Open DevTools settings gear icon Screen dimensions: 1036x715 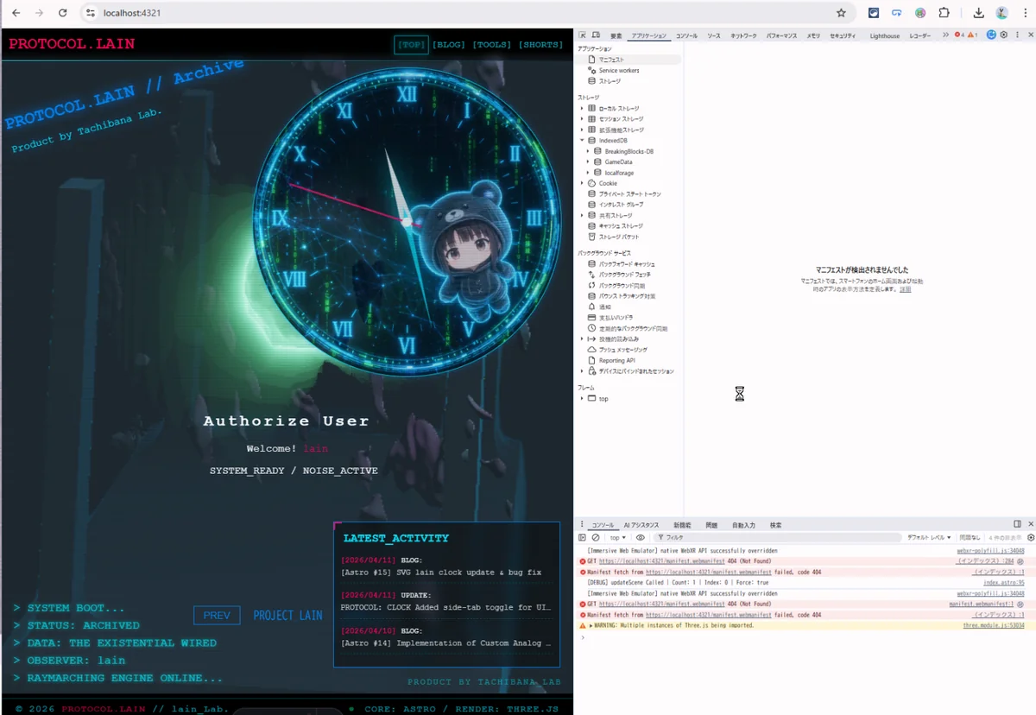coord(1004,35)
